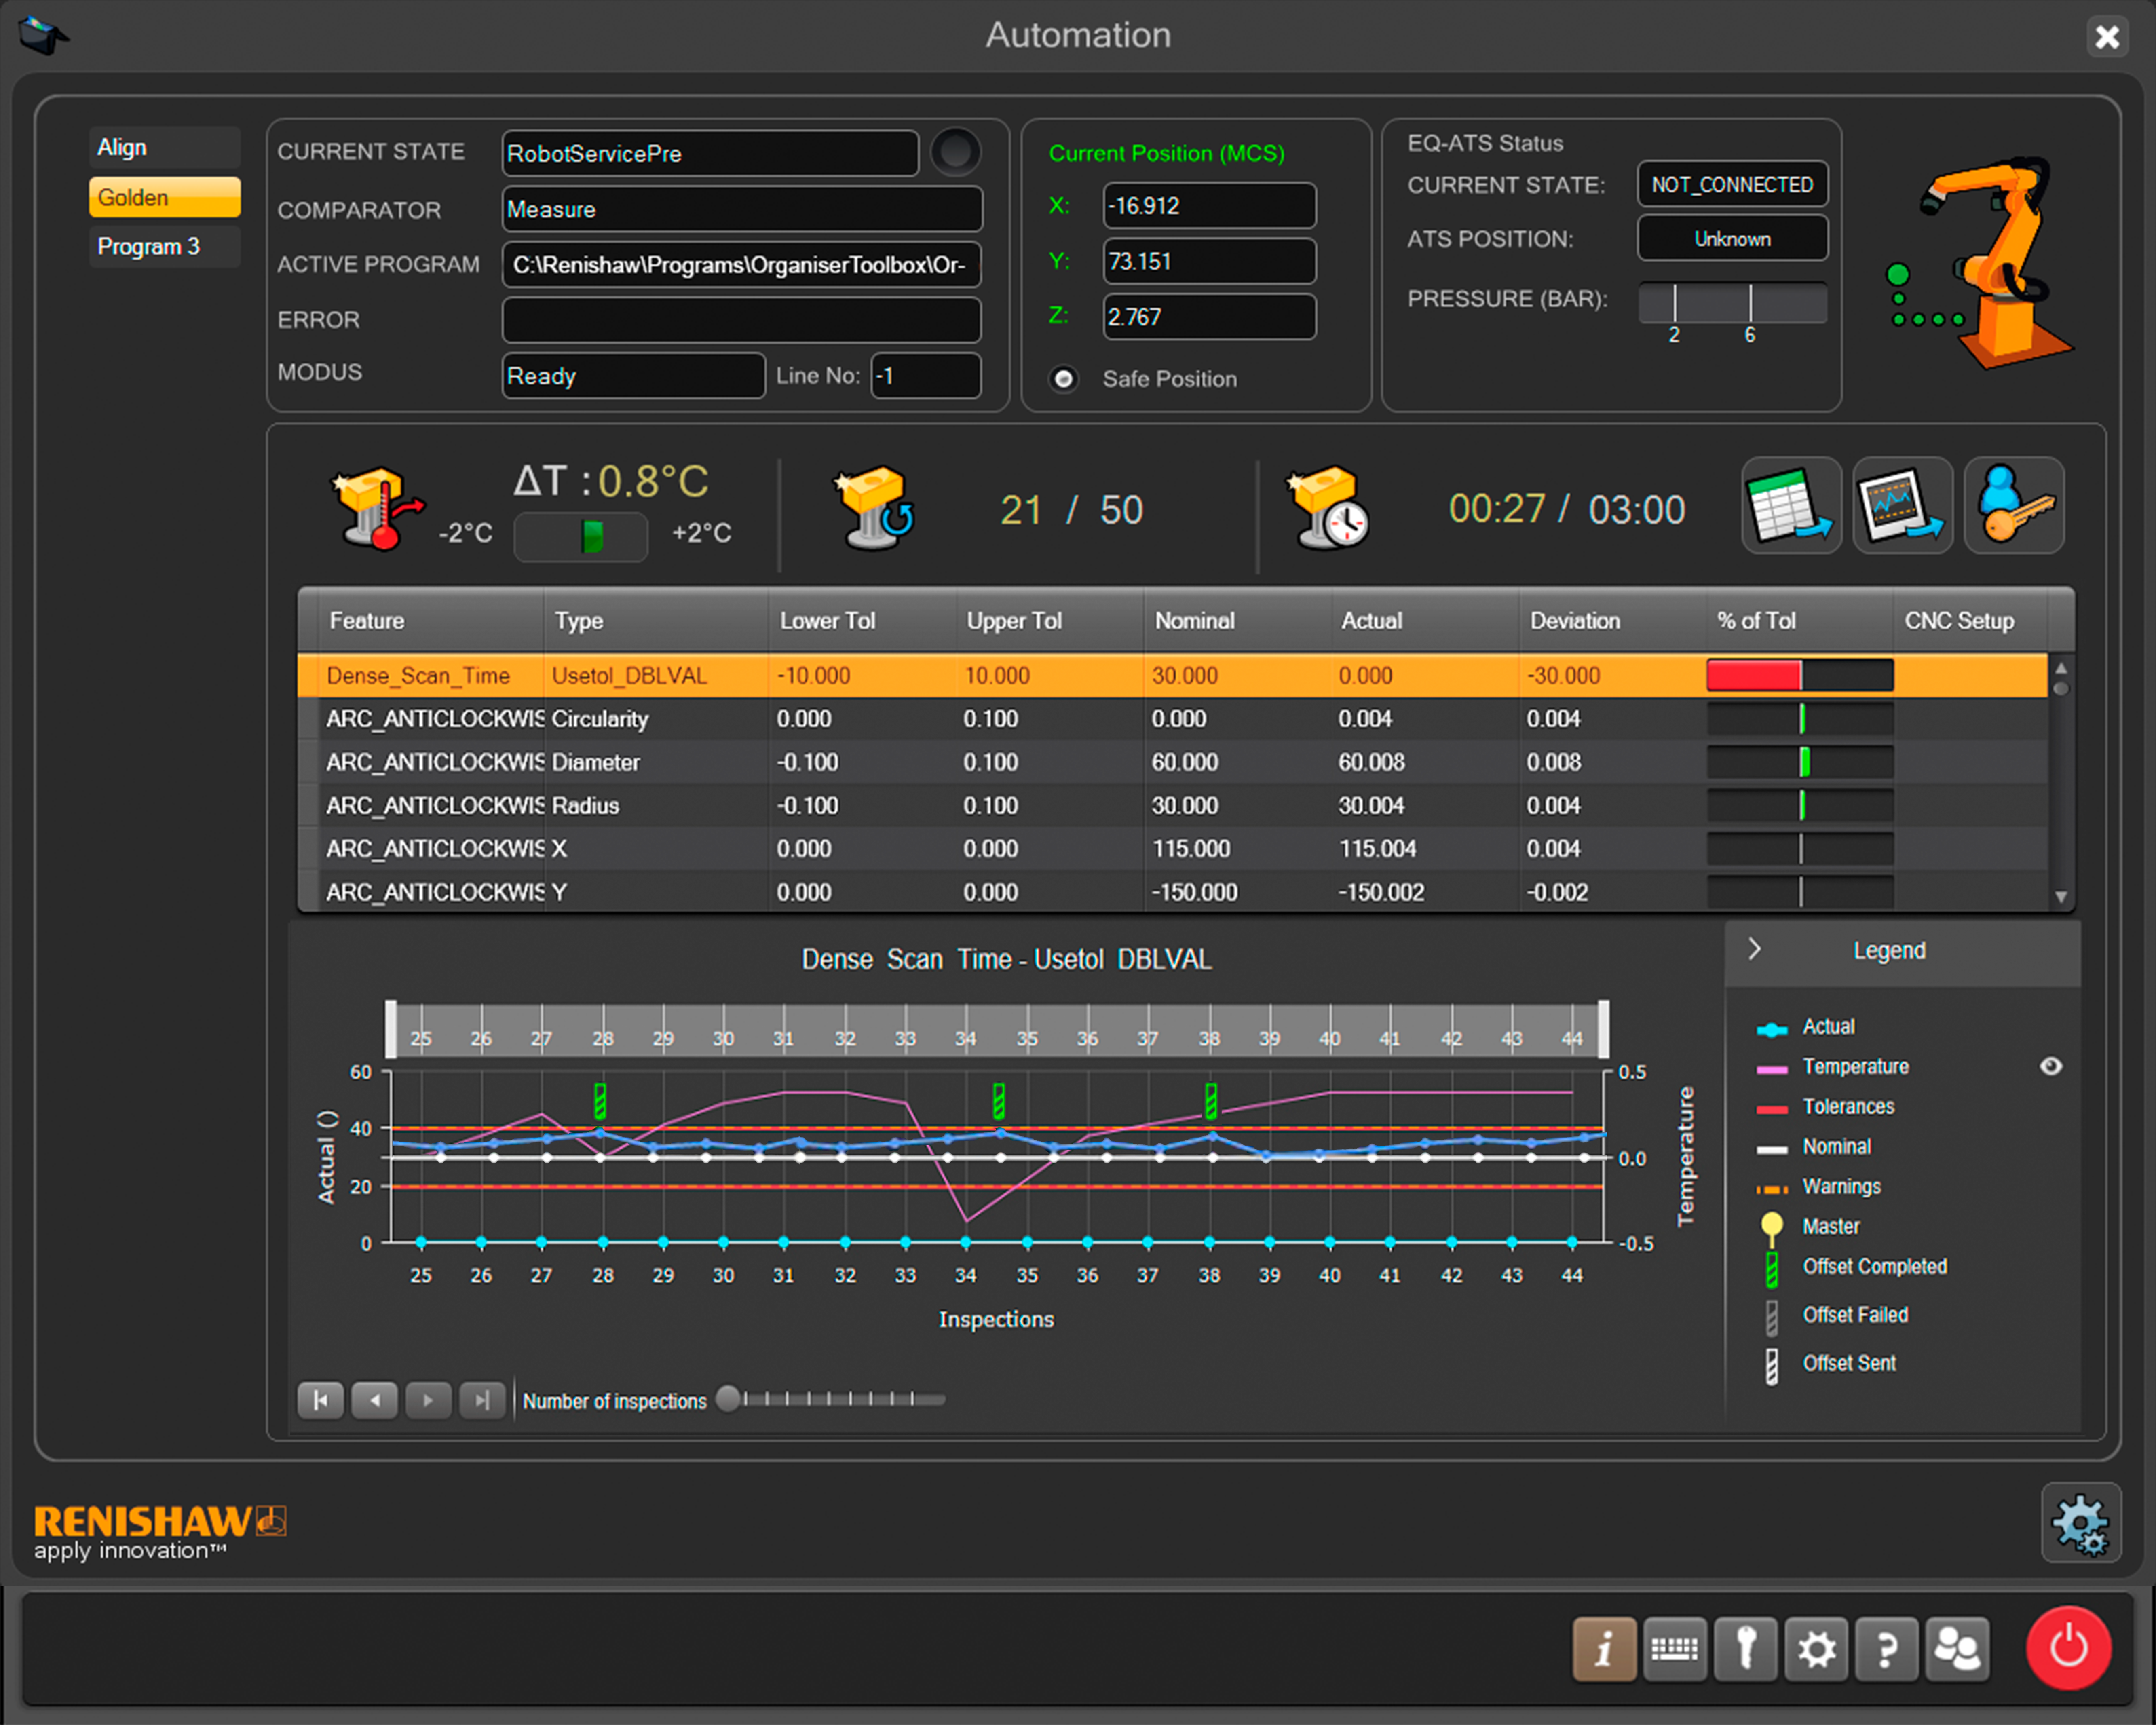Click the information 'i' button
Image resolution: width=2156 pixels, height=1725 pixels.
tap(1604, 1649)
